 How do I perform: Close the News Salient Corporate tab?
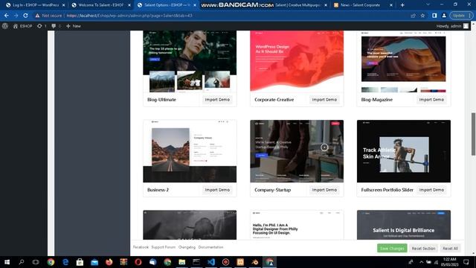pyautogui.click(x=391, y=5)
